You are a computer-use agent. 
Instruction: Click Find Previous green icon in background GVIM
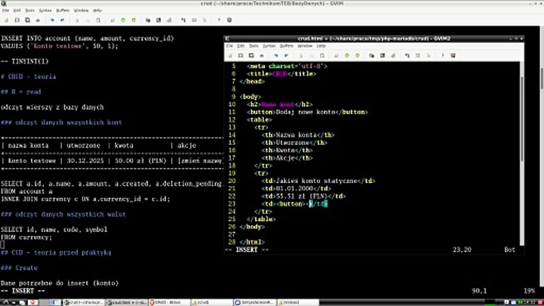pyautogui.click(x=133, y=20)
